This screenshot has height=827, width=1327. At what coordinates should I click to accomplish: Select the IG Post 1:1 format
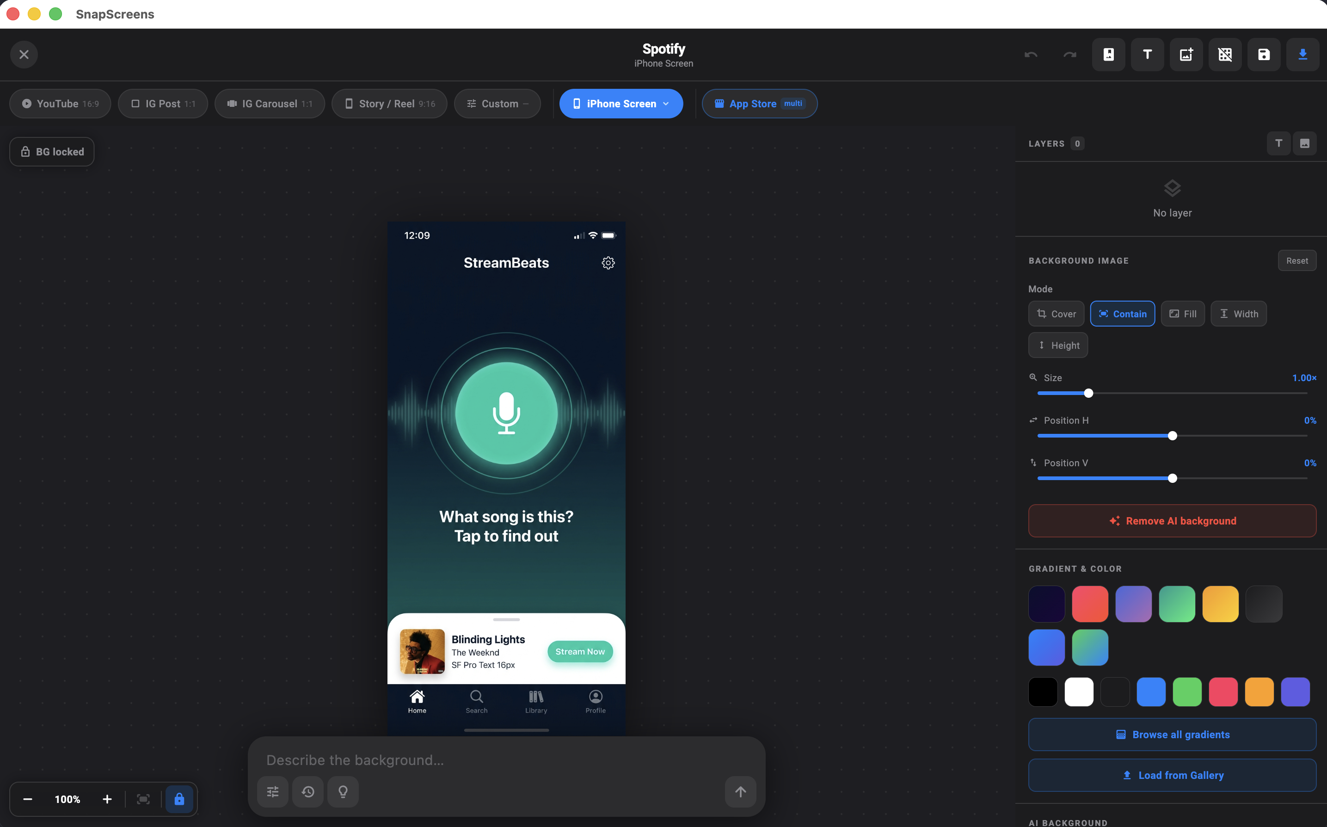point(163,104)
